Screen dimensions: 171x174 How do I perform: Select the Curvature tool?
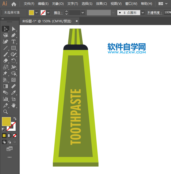6,42
